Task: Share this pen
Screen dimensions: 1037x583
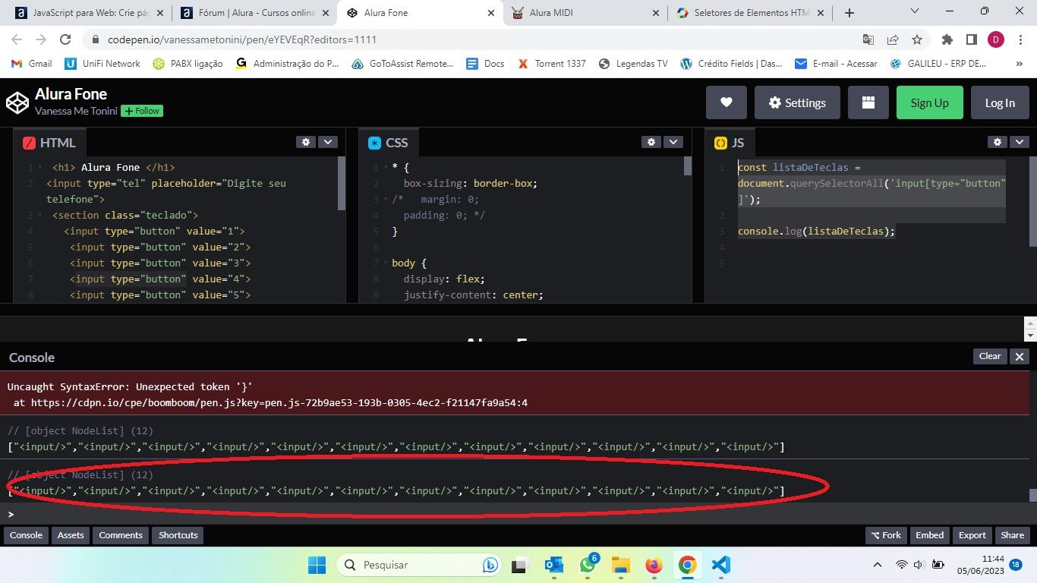Action: [x=1013, y=535]
